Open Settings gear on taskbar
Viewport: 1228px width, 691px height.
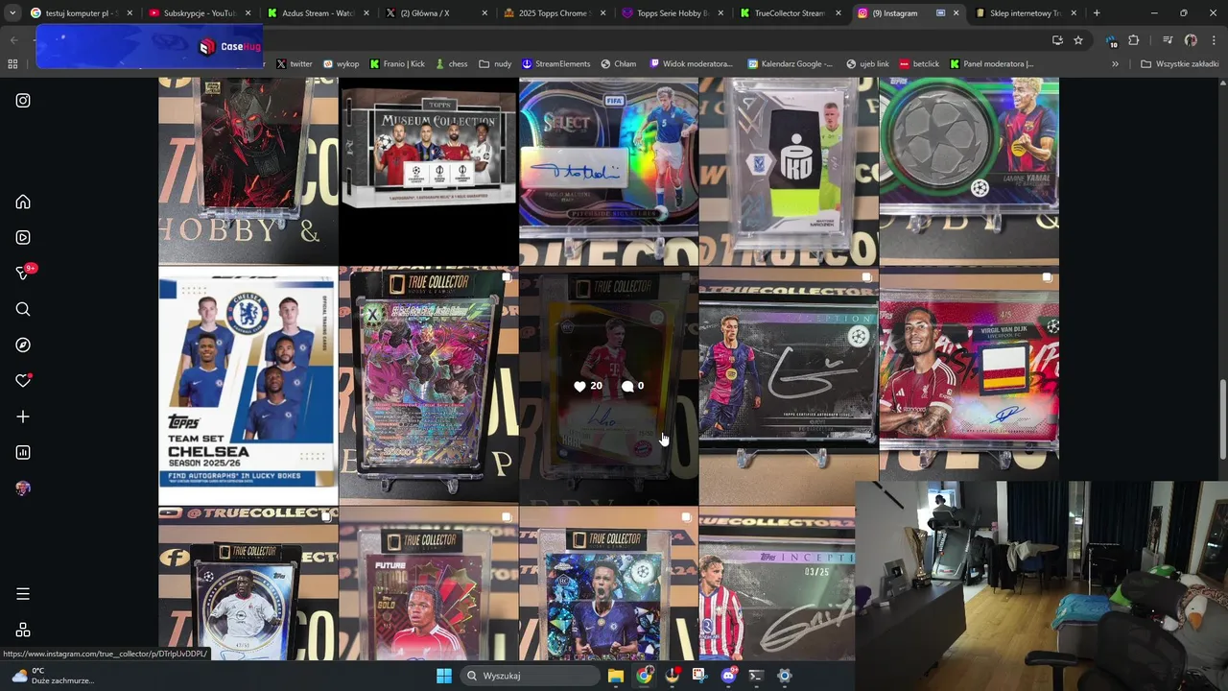784,676
